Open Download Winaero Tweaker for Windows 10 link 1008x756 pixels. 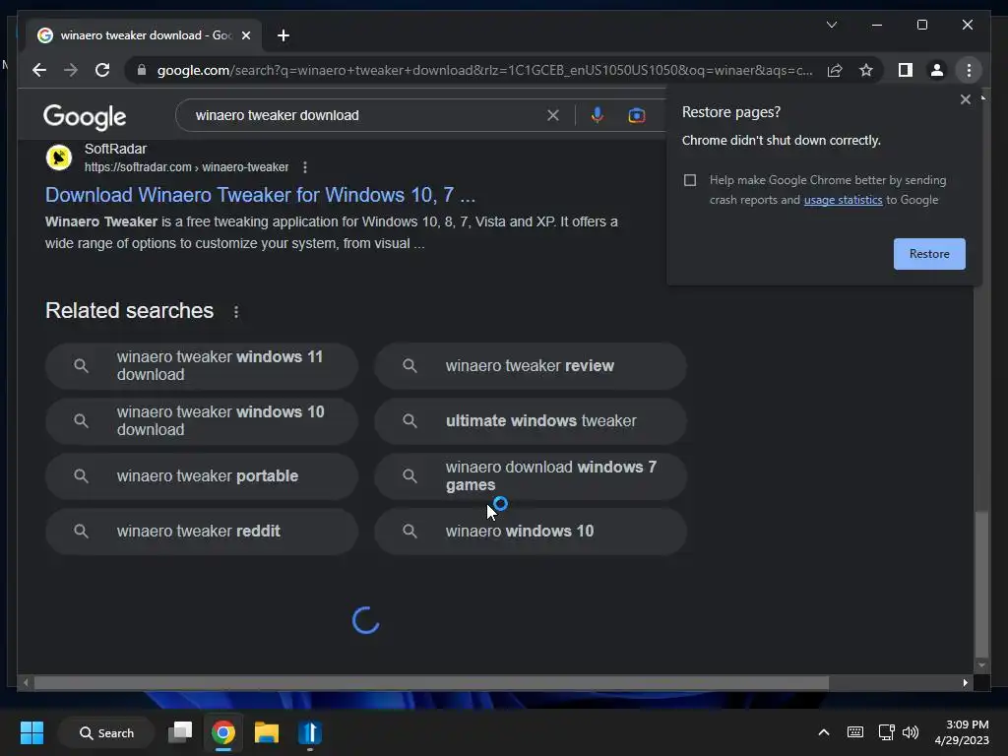(x=260, y=195)
